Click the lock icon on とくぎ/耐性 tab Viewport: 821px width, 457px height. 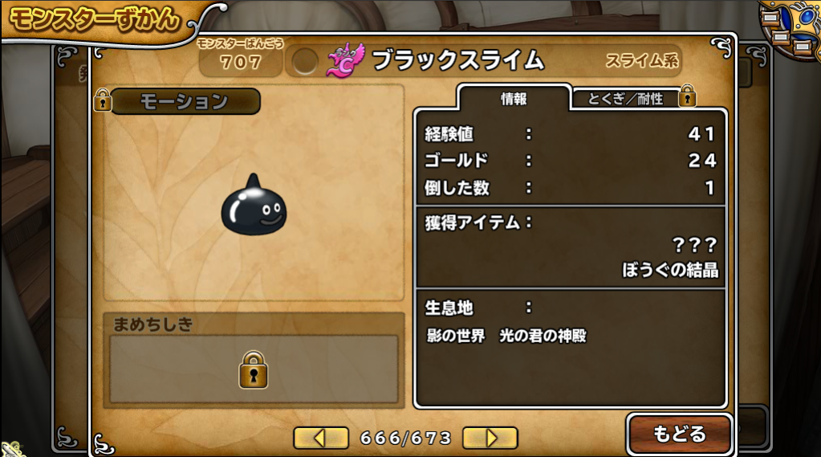coord(687,96)
